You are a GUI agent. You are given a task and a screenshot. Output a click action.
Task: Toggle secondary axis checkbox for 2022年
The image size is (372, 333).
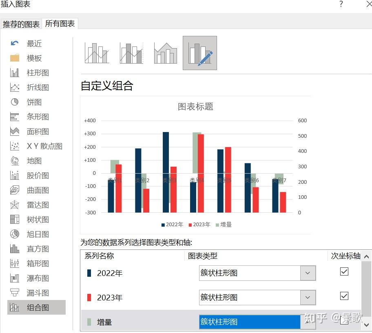coord(344,271)
